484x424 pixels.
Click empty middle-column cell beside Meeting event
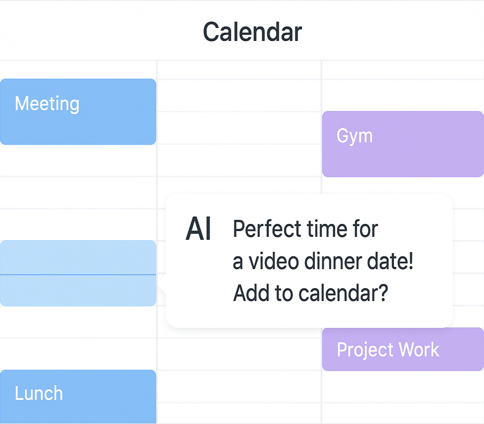point(239,96)
